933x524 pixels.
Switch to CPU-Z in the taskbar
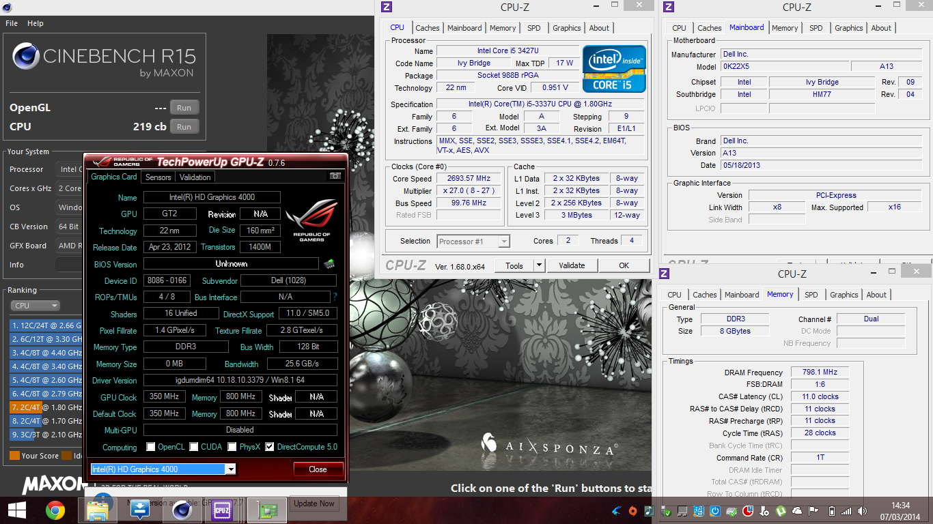tap(222, 510)
